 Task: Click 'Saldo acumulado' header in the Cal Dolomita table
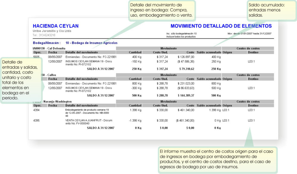tap(209, 52)
